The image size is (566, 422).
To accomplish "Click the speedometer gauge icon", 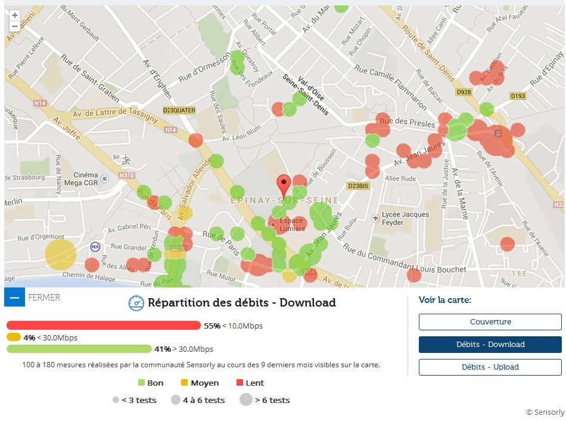I will (136, 303).
